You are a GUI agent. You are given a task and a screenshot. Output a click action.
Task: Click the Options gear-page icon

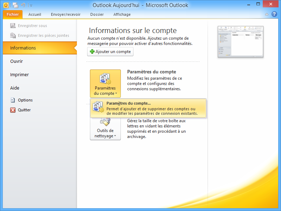[13, 100]
